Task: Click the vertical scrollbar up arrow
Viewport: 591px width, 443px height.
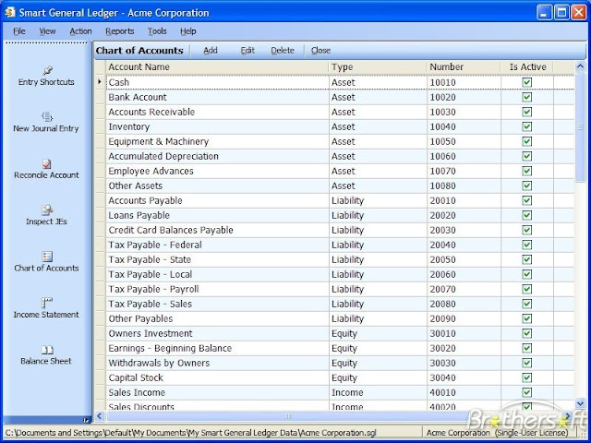Action: [x=581, y=66]
